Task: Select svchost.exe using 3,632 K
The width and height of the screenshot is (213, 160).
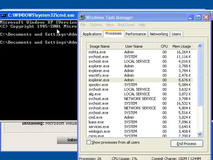Action: point(140,89)
